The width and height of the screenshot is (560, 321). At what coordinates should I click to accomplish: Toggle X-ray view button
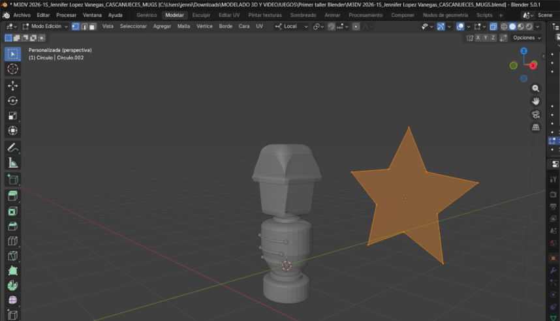point(493,27)
